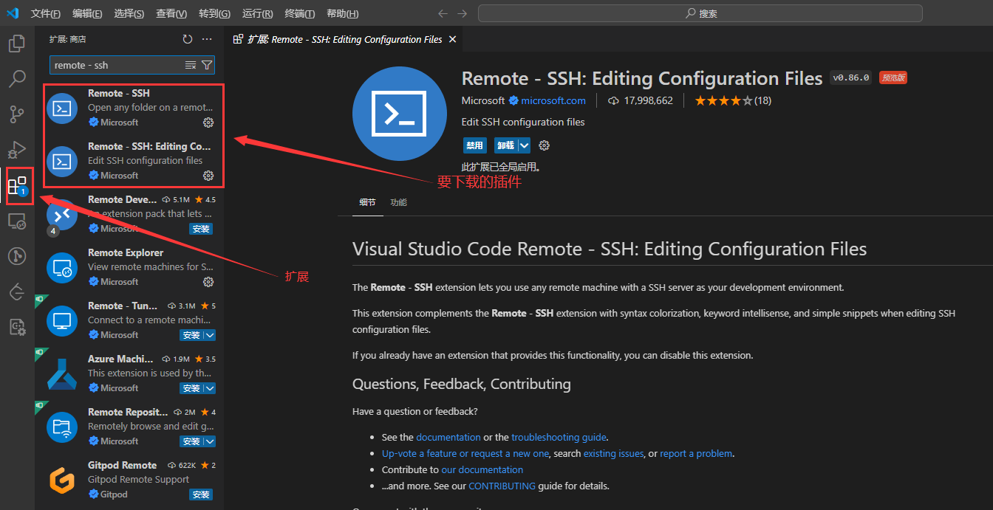Switch to the 功能 tab
The height and width of the screenshot is (510, 993).
click(398, 202)
